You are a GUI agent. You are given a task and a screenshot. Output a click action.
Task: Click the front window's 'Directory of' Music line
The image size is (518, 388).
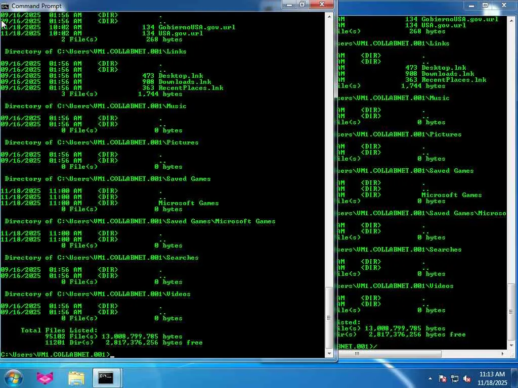96,106
